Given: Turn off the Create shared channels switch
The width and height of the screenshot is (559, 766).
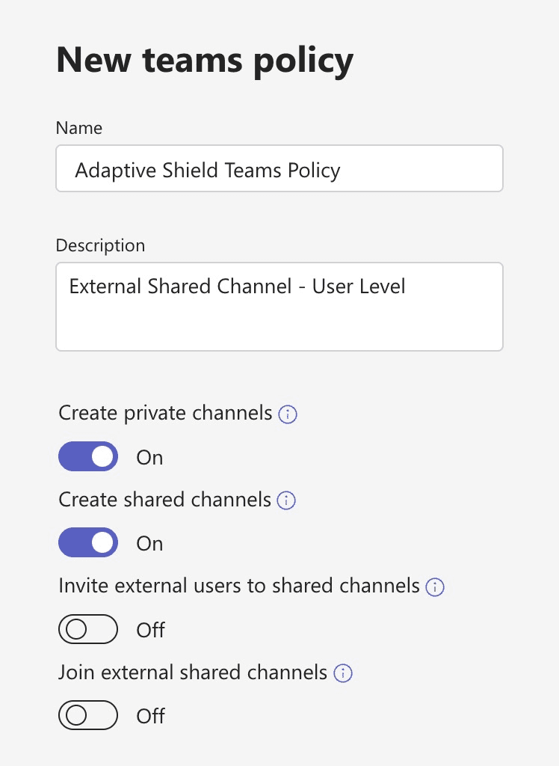Looking at the screenshot, I should [x=88, y=543].
